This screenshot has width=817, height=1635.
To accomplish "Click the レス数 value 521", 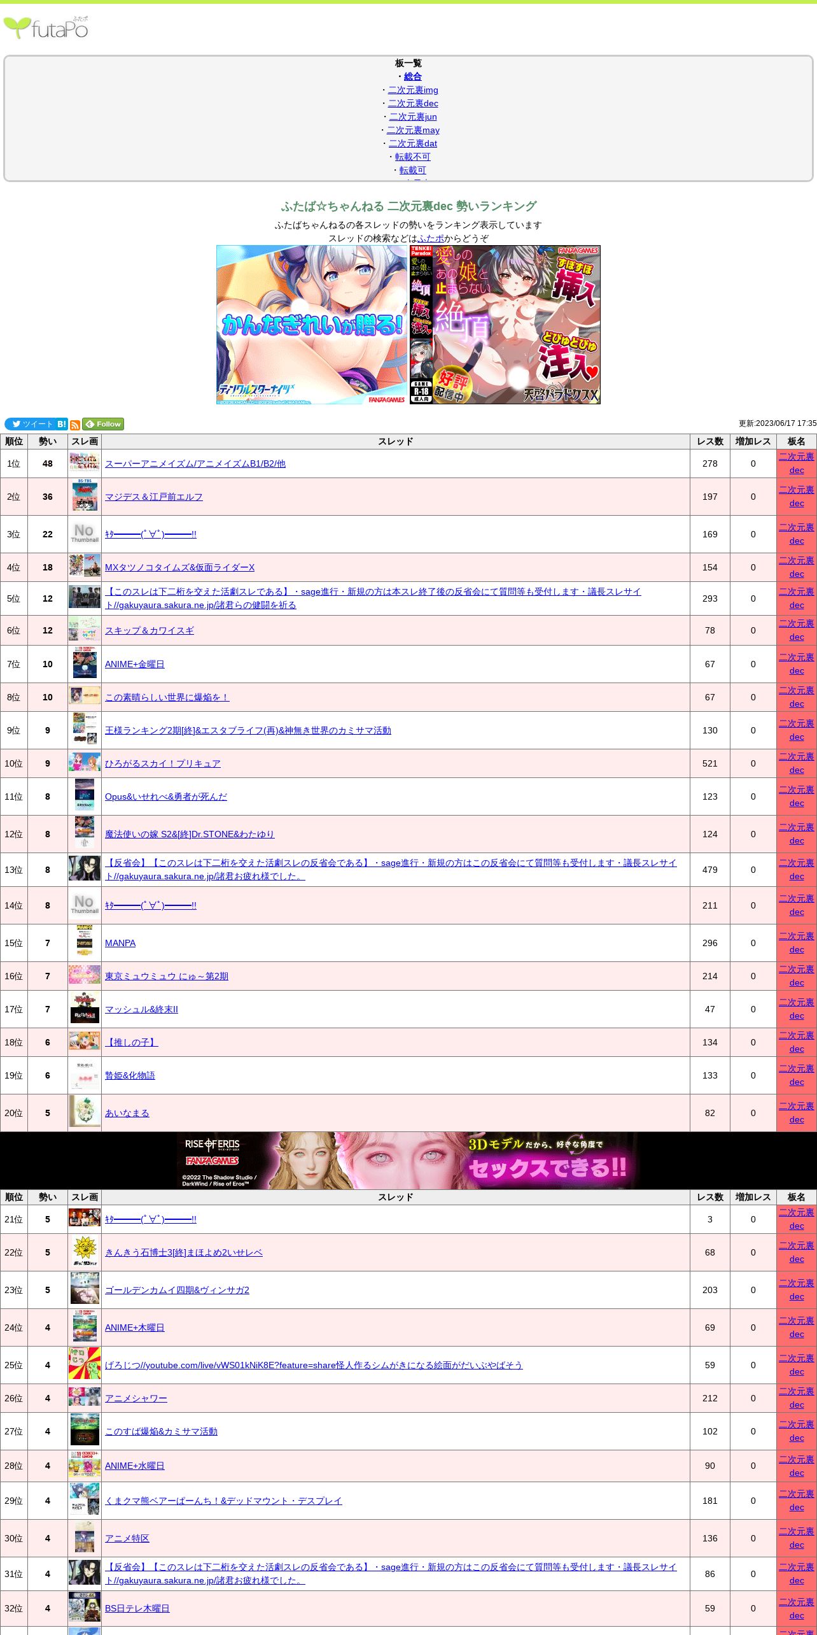I will (x=710, y=763).
